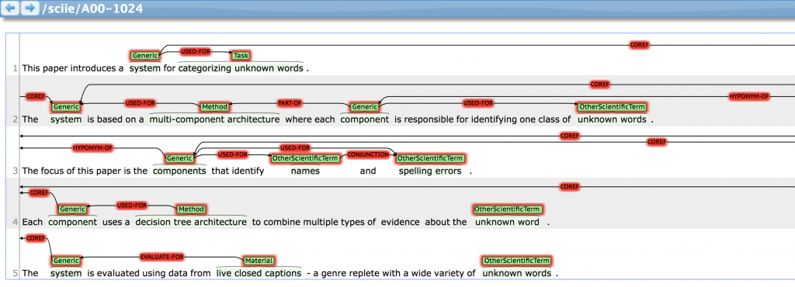795x287 pixels.
Task: Click sentence number 4
Action: click(16, 222)
